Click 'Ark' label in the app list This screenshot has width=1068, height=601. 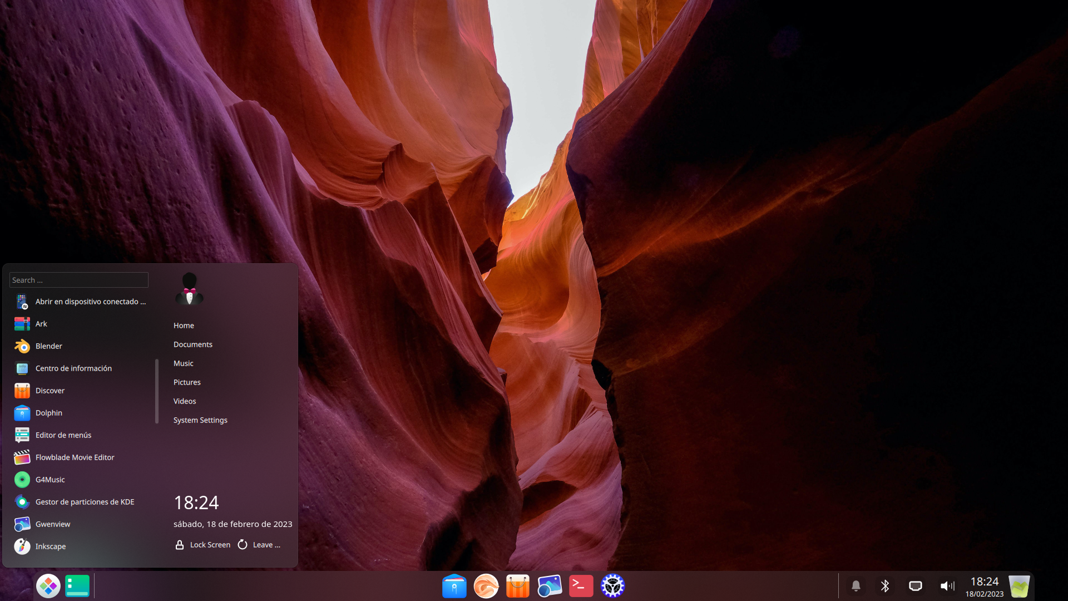41,324
